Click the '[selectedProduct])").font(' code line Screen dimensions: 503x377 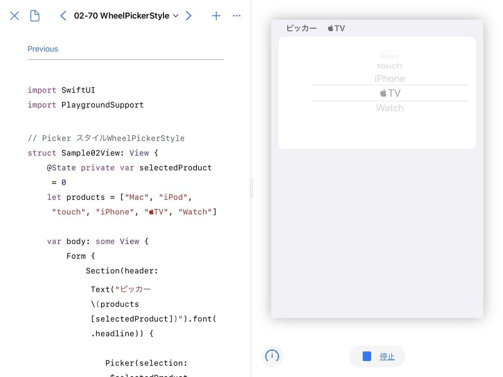(153, 319)
